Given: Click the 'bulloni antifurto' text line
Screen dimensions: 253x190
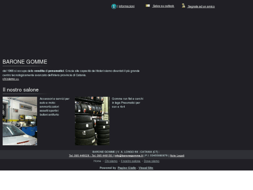Looking at the screenshot, I should click(49, 115).
